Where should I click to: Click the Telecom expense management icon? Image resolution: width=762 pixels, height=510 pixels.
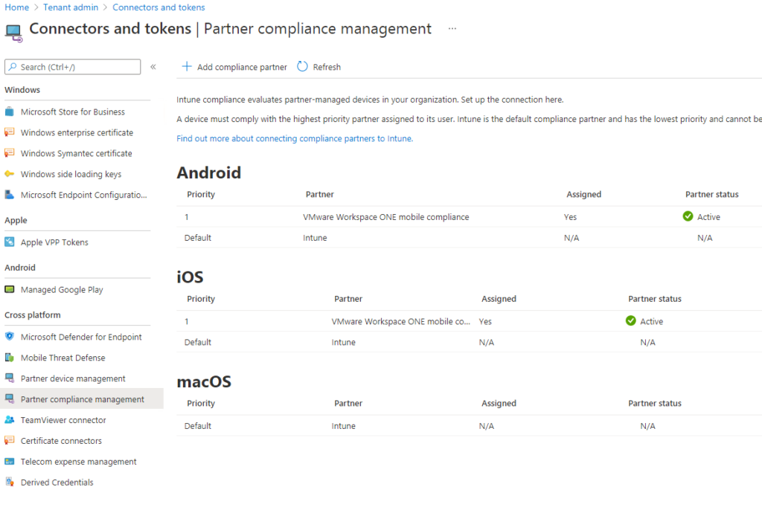pos(9,462)
